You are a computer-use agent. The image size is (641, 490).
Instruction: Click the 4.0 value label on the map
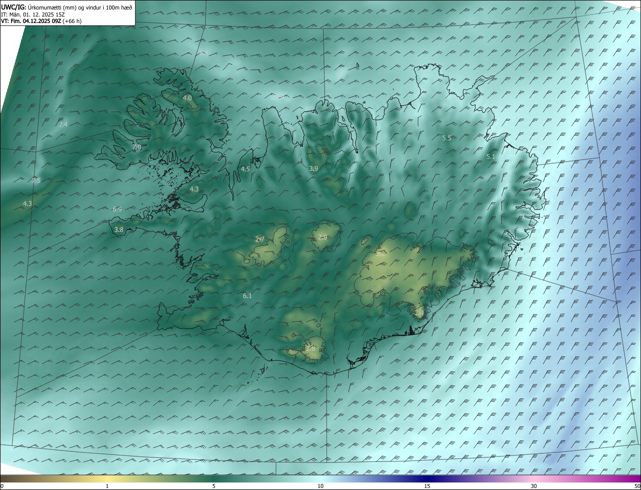pyautogui.click(x=187, y=98)
